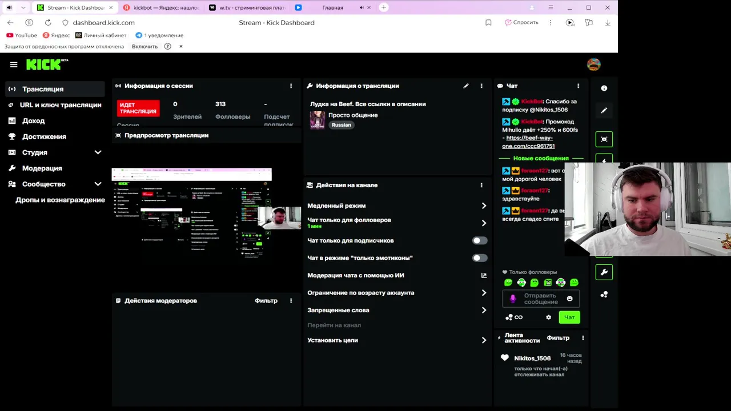Click the browser reload button
The width and height of the screenshot is (731, 411).
[x=48, y=22]
